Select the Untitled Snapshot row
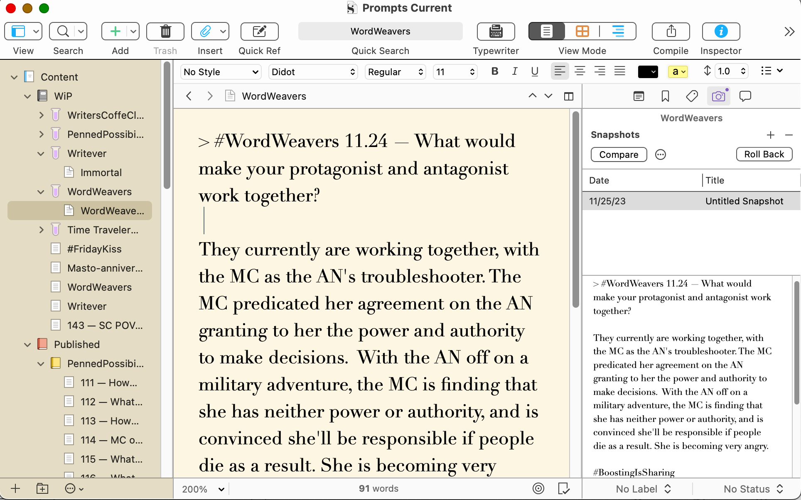The width and height of the screenshot is (801, 500). pyautogui.click(x=691, y=201)
